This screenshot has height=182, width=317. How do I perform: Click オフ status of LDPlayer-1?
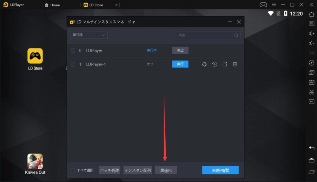tap(150, 64)
